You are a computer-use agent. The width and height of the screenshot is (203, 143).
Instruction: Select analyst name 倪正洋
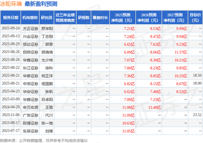[x=47, y=76]
